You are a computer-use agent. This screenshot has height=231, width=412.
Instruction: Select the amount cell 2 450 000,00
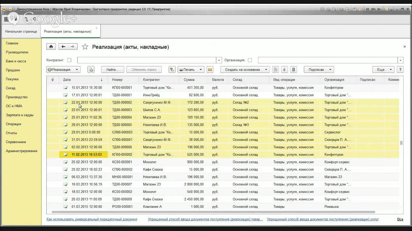pos(194,199)
